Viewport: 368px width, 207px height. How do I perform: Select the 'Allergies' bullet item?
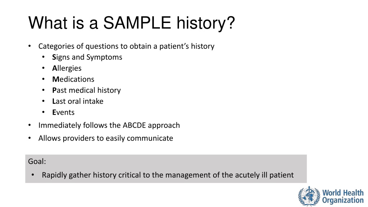(x=66, y=68)
